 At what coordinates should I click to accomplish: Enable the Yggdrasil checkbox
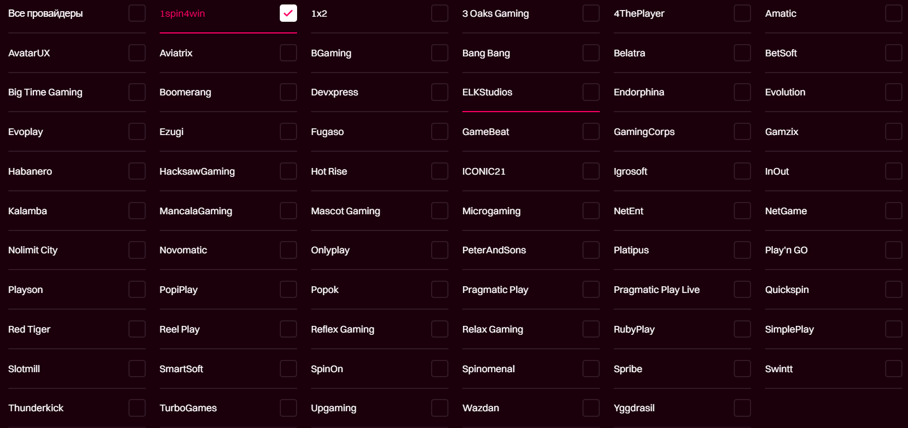[742, 408]
